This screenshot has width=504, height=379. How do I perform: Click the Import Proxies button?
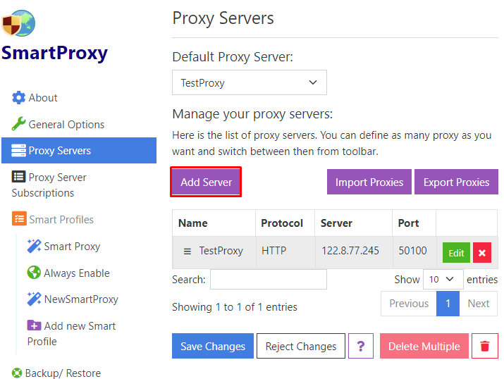click(369, 182)
